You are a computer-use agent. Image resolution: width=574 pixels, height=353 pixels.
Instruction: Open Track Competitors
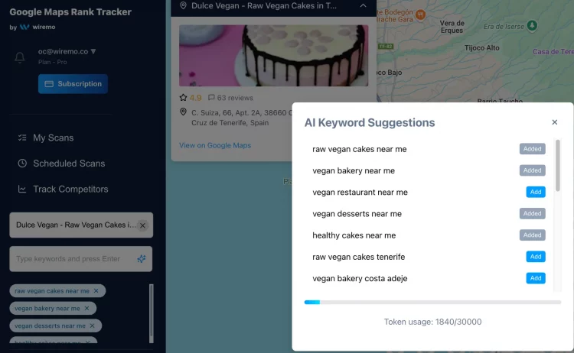pyautogui.click(x=70, y=189)
